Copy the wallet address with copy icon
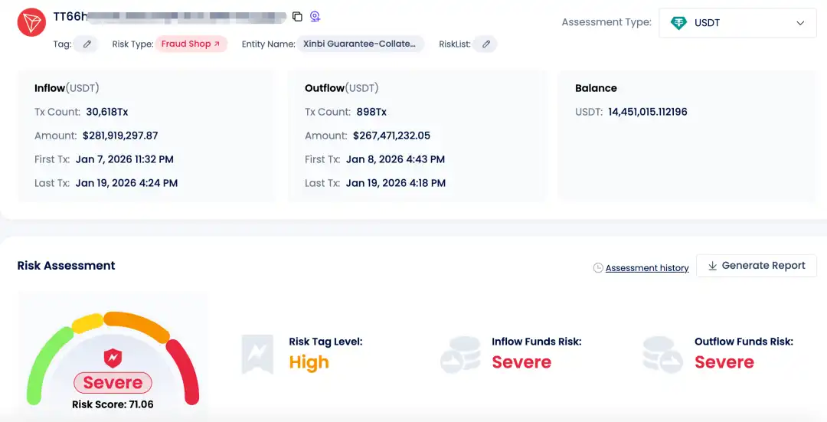Image resolution: width=827 pixels, height=422 pixels. click(x=297, y=17)
